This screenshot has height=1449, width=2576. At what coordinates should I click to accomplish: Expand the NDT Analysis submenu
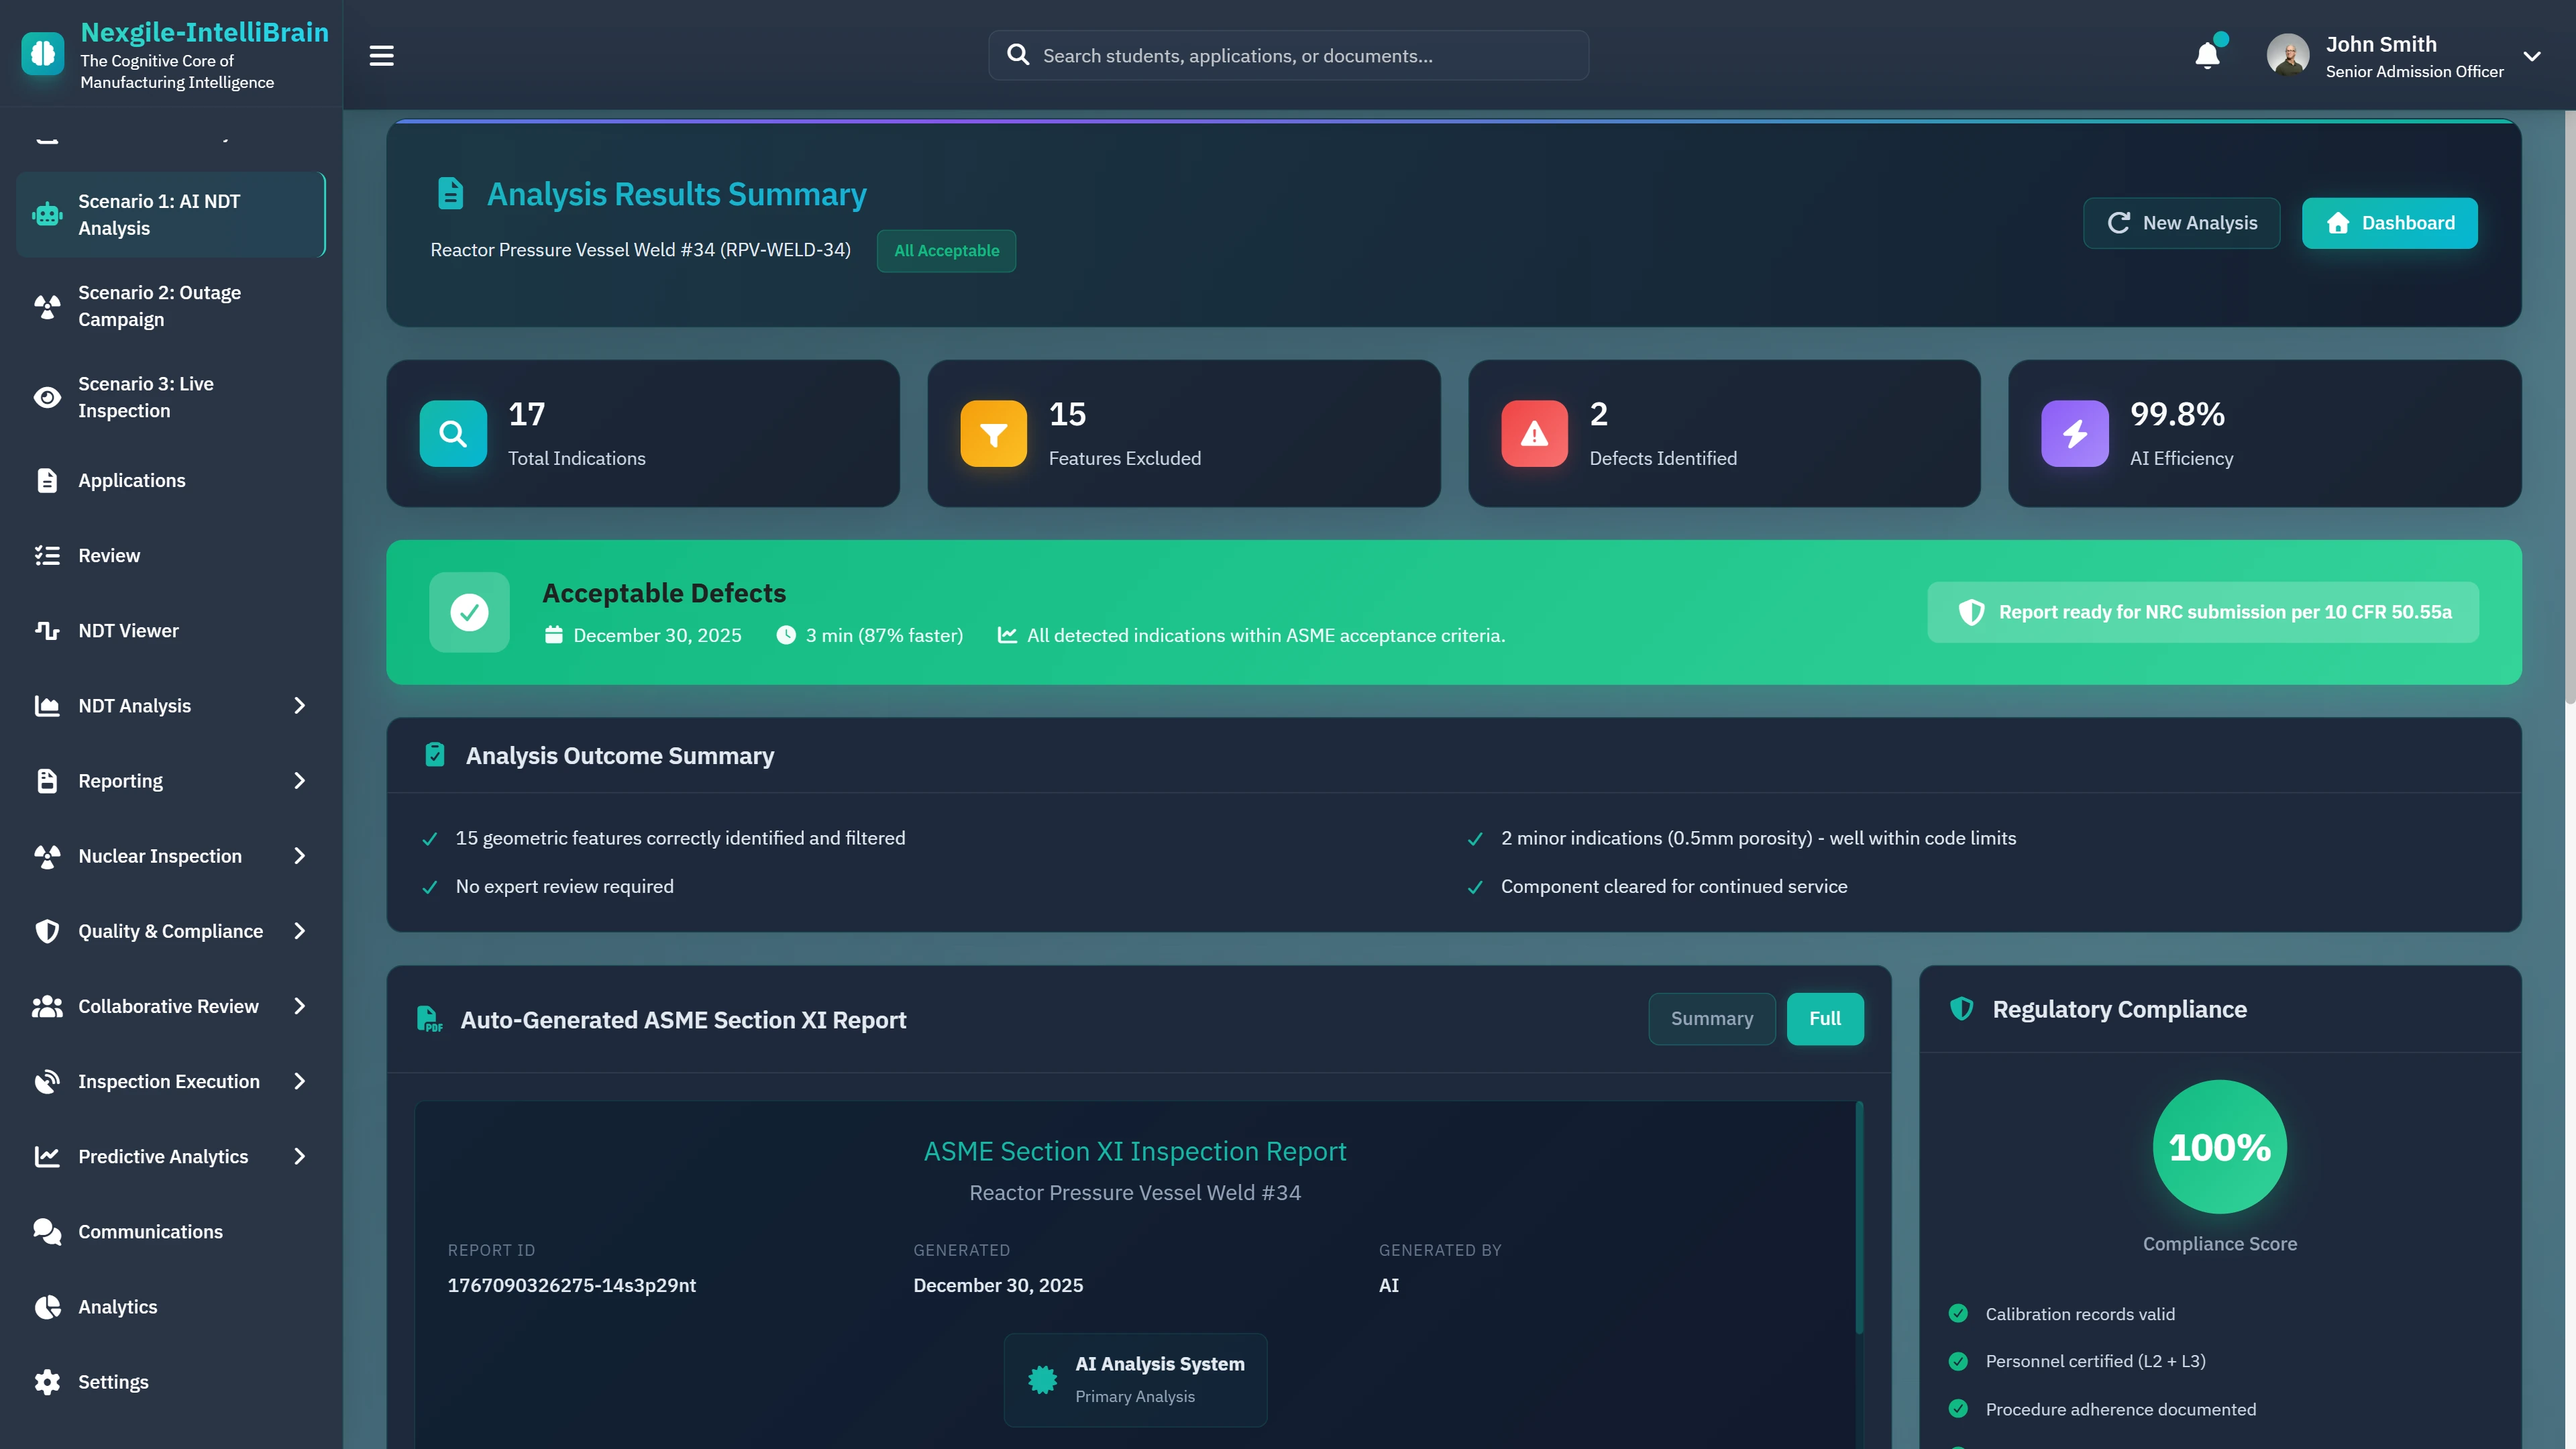click(299, 706)
